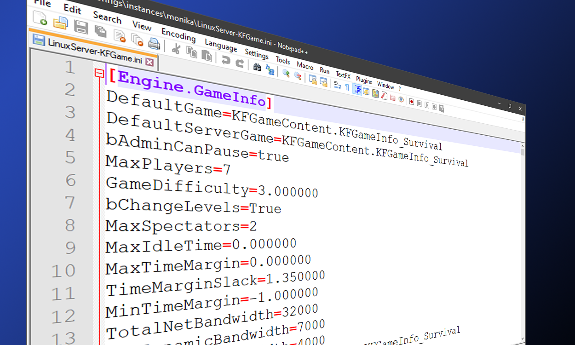Click the Close All documents toolbar icon
Screen dimensions: 575x345
[137, 40]
